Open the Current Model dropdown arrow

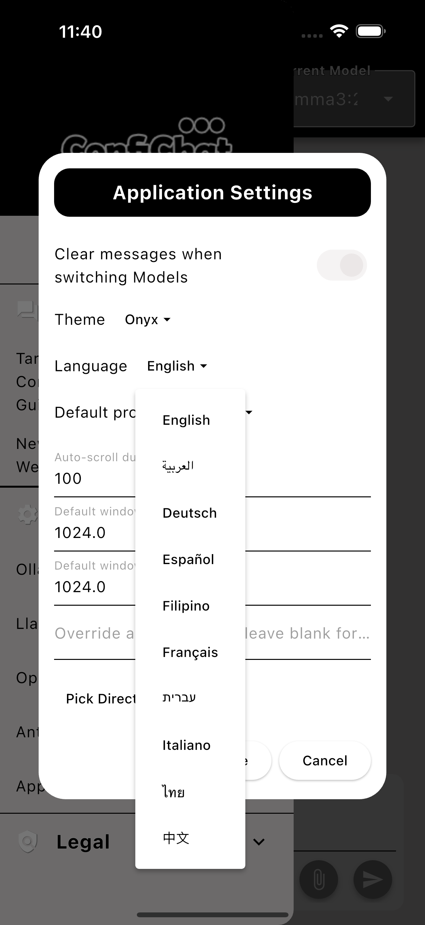click(388, 99)
